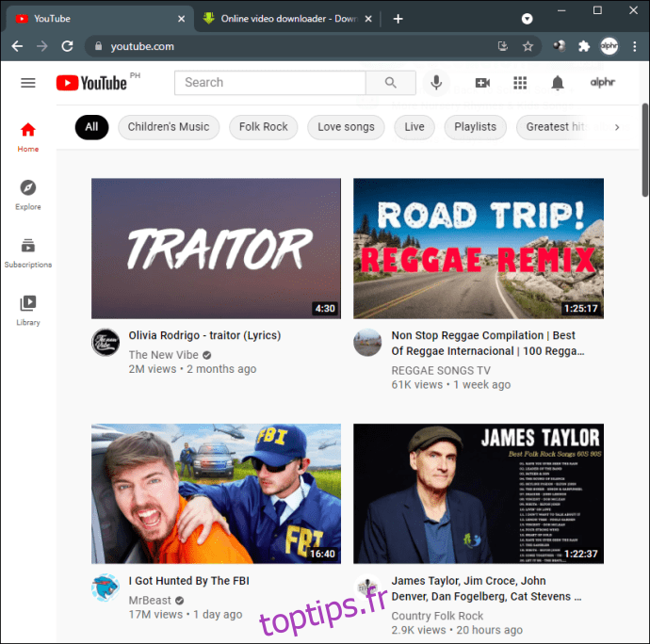Select the Love songs chip

point(346,127)
